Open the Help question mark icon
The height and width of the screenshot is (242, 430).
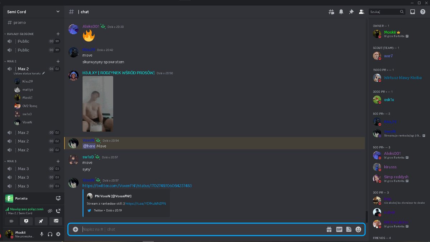point(422,12)
